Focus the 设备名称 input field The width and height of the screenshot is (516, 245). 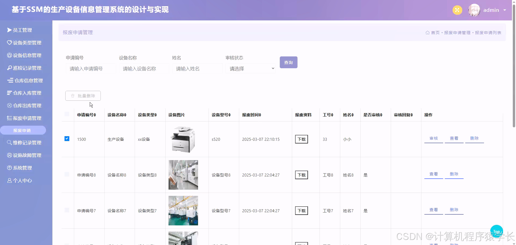(144, 69)
